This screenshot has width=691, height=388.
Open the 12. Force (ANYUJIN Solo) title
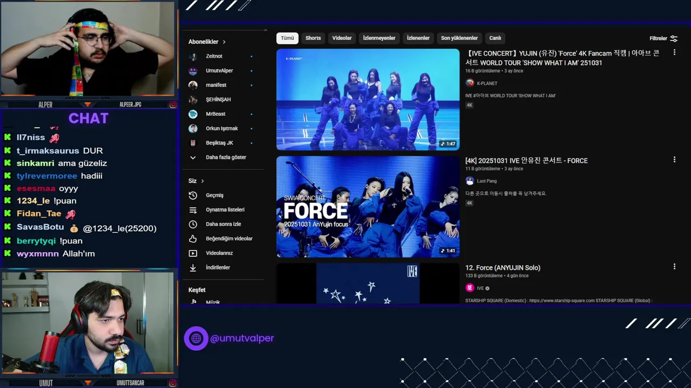pos(503,268)
